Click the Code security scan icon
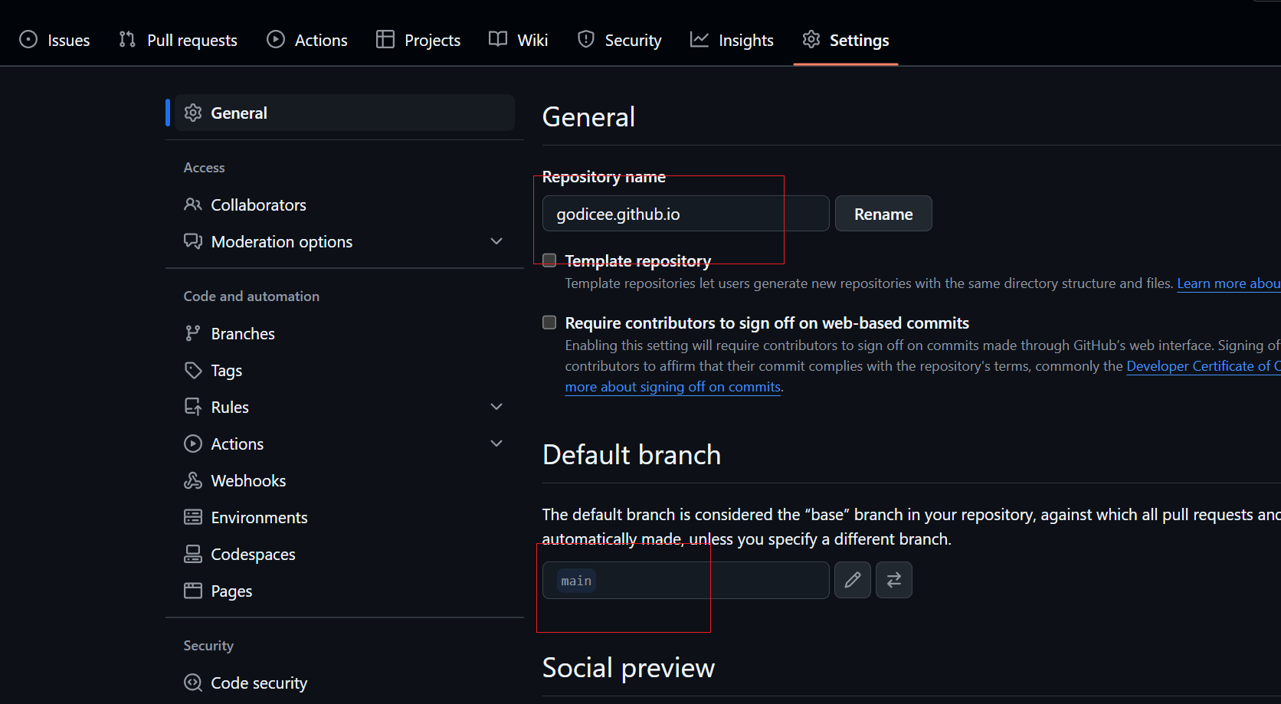The height and width of the screenshot is (704, 1281). click(x=193, y=683)
